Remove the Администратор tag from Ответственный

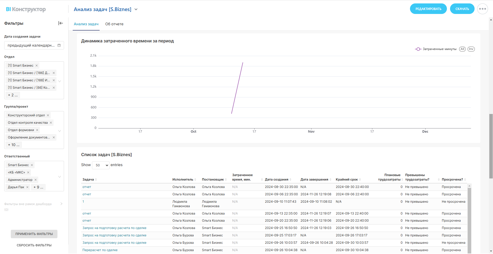(36, 180)
